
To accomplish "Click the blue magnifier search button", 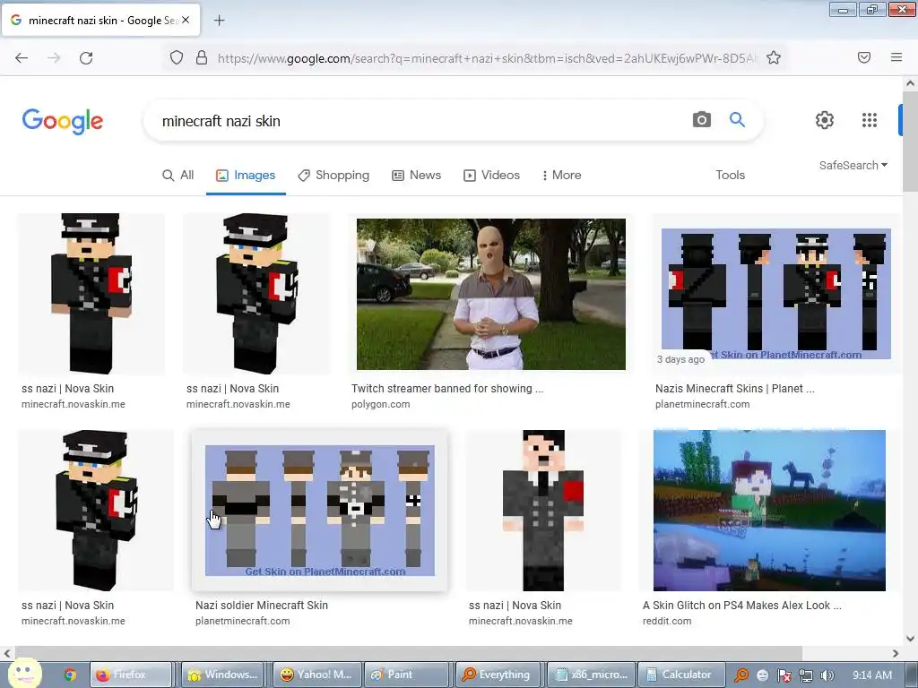I will 737,120.
